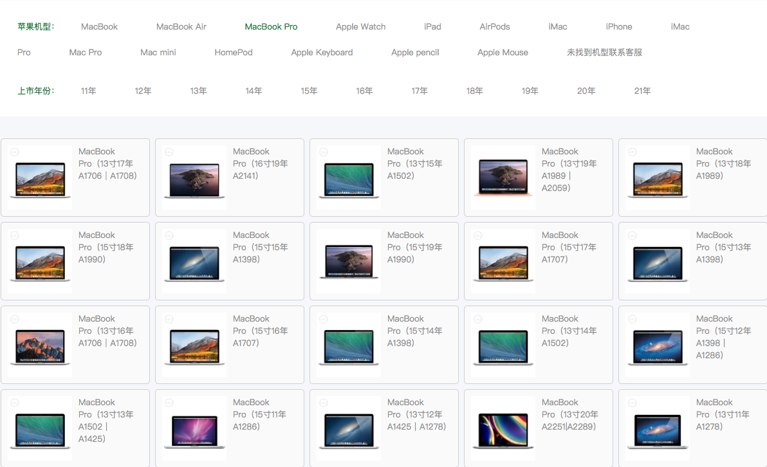
Task: Tick the radio circle on the 13寸15年 A1502 card
Action: (324, 152)
